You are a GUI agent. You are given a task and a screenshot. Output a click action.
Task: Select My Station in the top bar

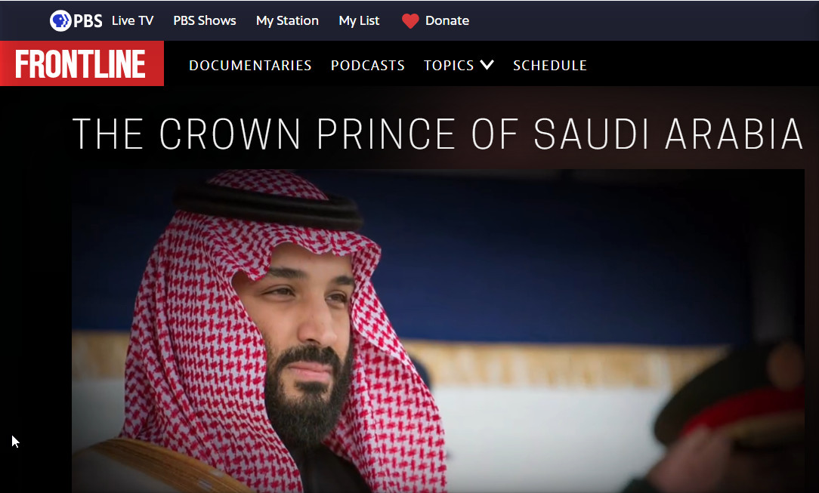[287, 21]
